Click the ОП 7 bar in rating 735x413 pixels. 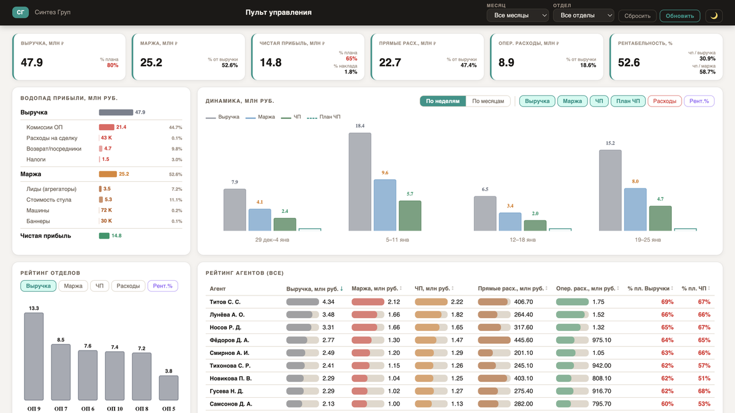pos(61,373)
